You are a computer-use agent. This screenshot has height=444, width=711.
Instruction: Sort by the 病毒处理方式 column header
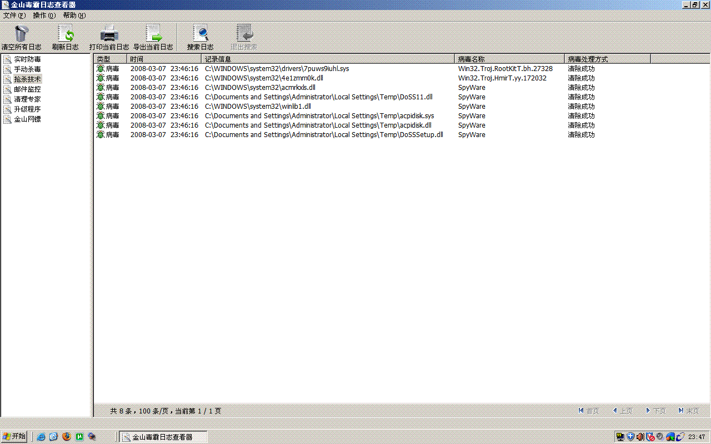pos(608,59)
